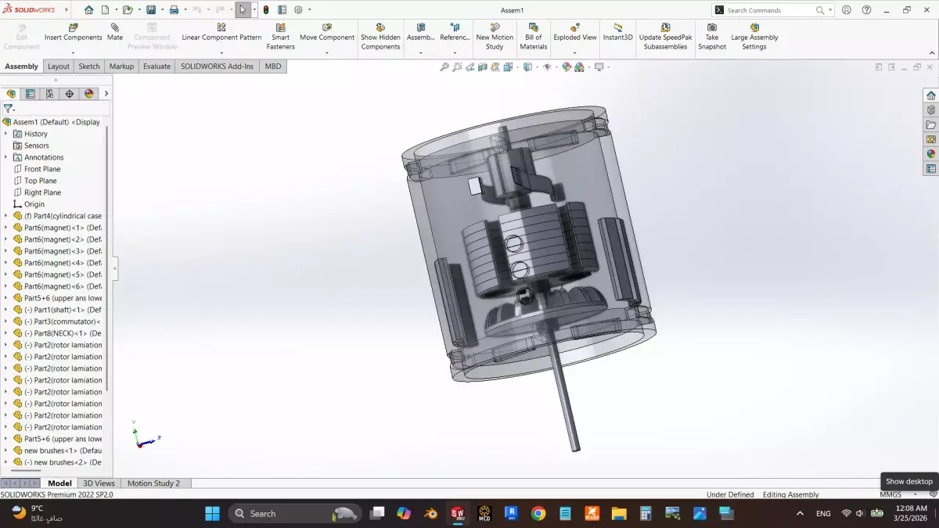
Task: Open Display Style icon in view toolbar
Action: click(527, 67)
